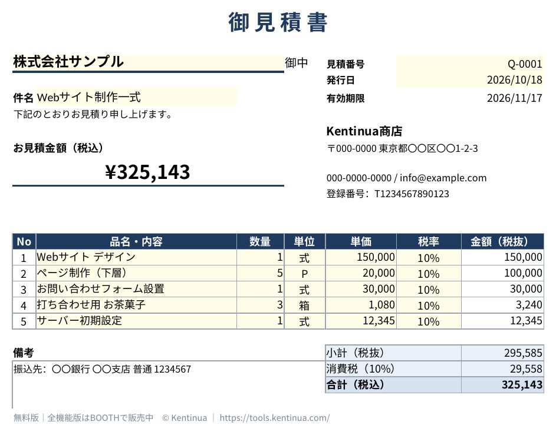Click unit cell P

point(305,273)
